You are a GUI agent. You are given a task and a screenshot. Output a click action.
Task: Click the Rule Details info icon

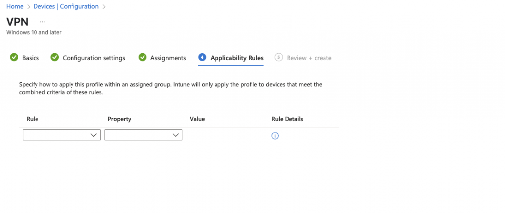coord(275,136)
